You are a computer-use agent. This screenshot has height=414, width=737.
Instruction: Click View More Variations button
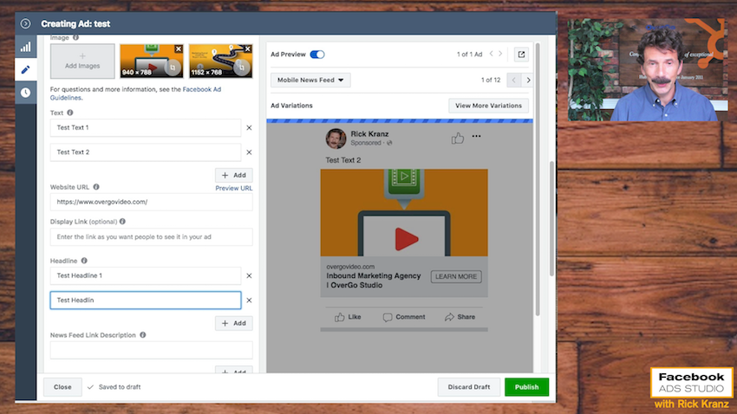pos(488,106)
